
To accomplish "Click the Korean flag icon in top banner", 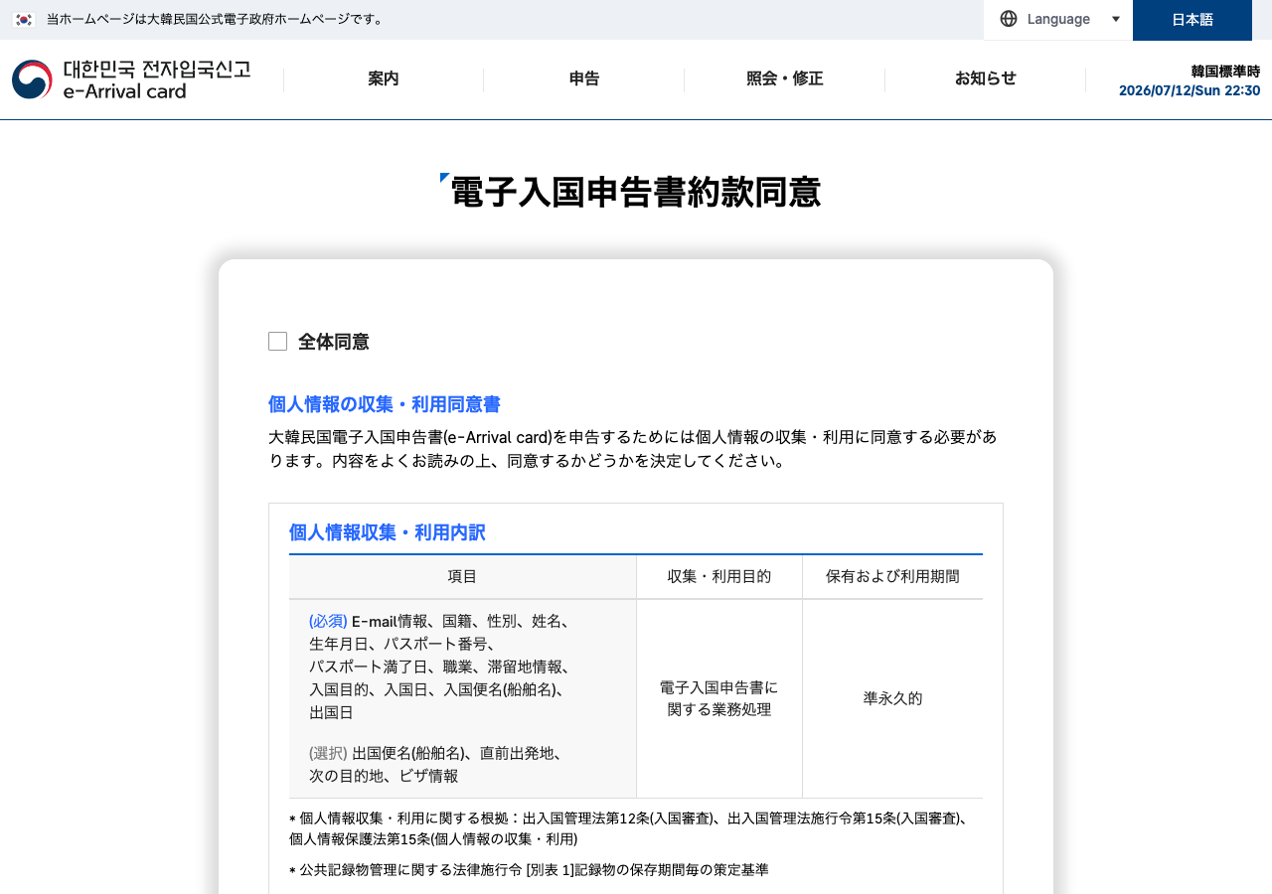I will [x=24, y=19].
